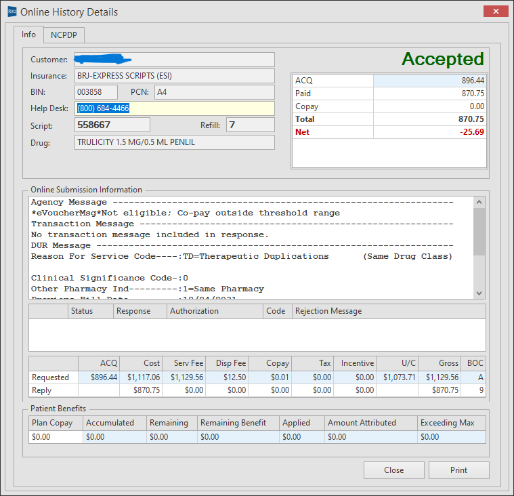Viewport: 514px width, 496px height.
Task: Click the Amount Attributed column header
Action: (371, 423)
